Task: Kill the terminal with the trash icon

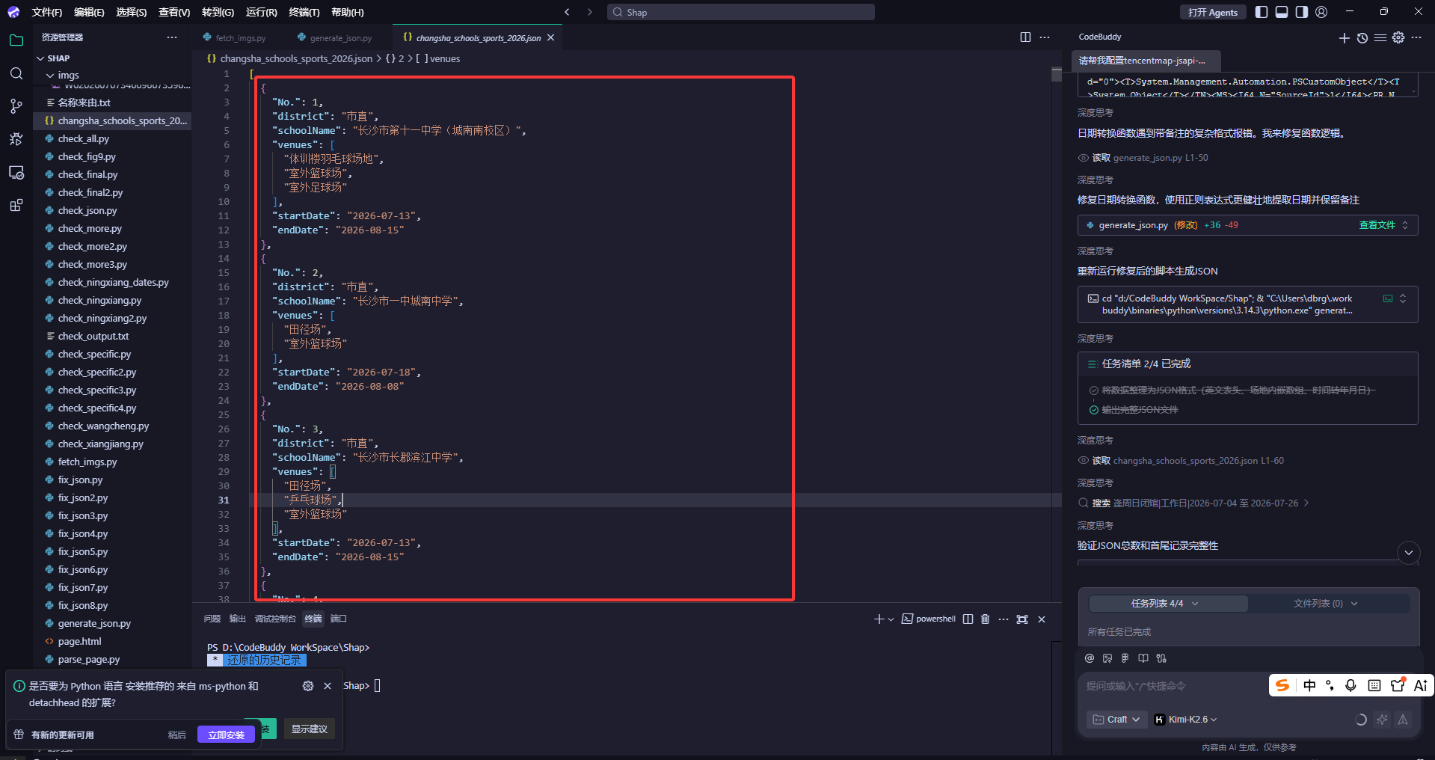Action: (985, 619)
